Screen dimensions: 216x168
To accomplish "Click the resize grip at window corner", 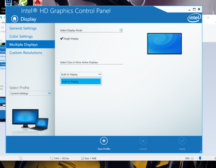I will 201,151.
